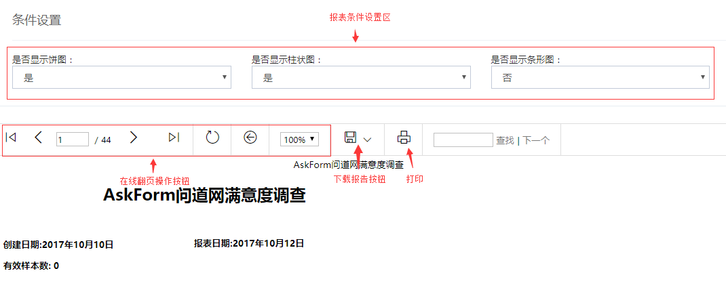Print the report using printer icon
726x292 pixels.
[x=404, y=138]
